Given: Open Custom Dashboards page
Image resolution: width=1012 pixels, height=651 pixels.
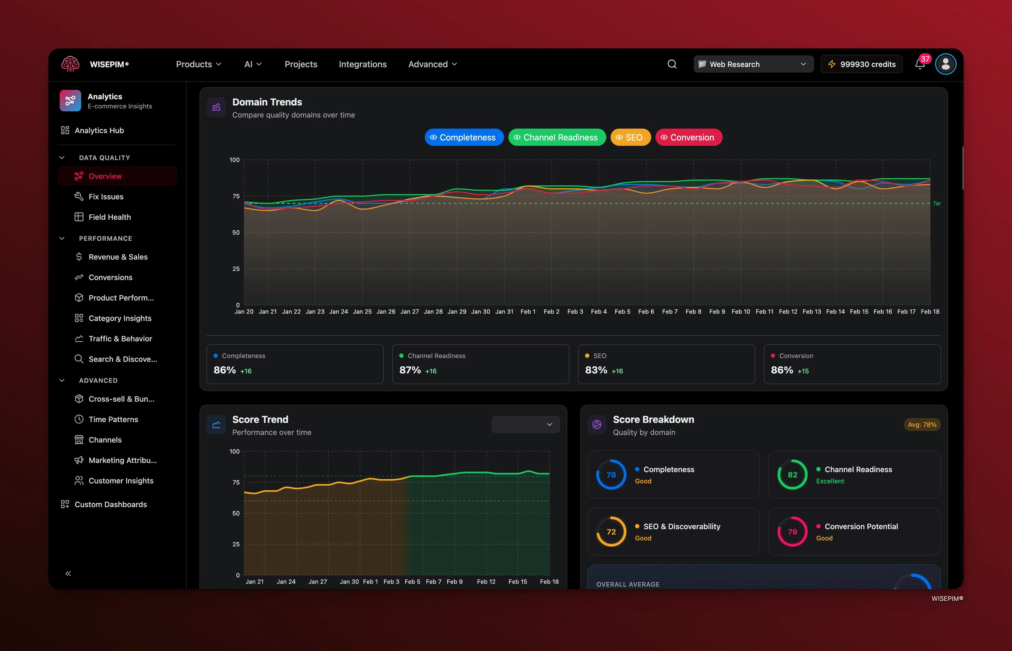Looking at the screenshot, I should coord(110,504).
